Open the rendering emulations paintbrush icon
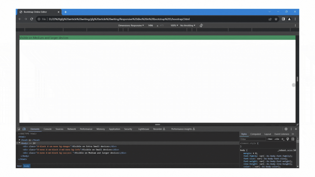This screenshot has width=315, height=177. pos(288,139)
